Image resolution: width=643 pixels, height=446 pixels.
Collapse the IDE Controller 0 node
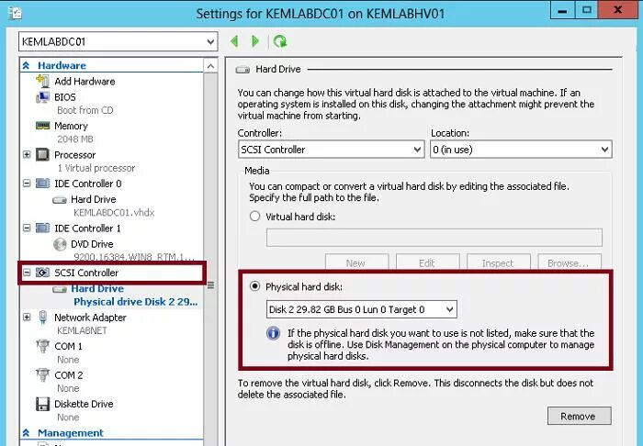coord(27,184)
